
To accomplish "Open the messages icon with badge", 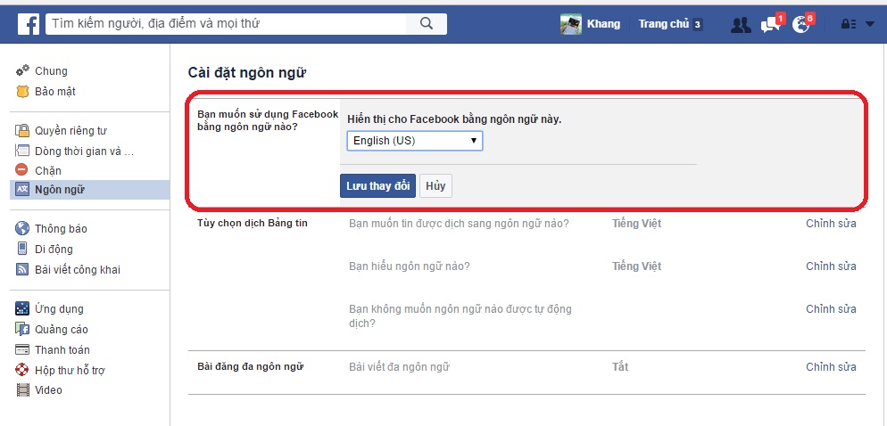I will coord(772,24).
